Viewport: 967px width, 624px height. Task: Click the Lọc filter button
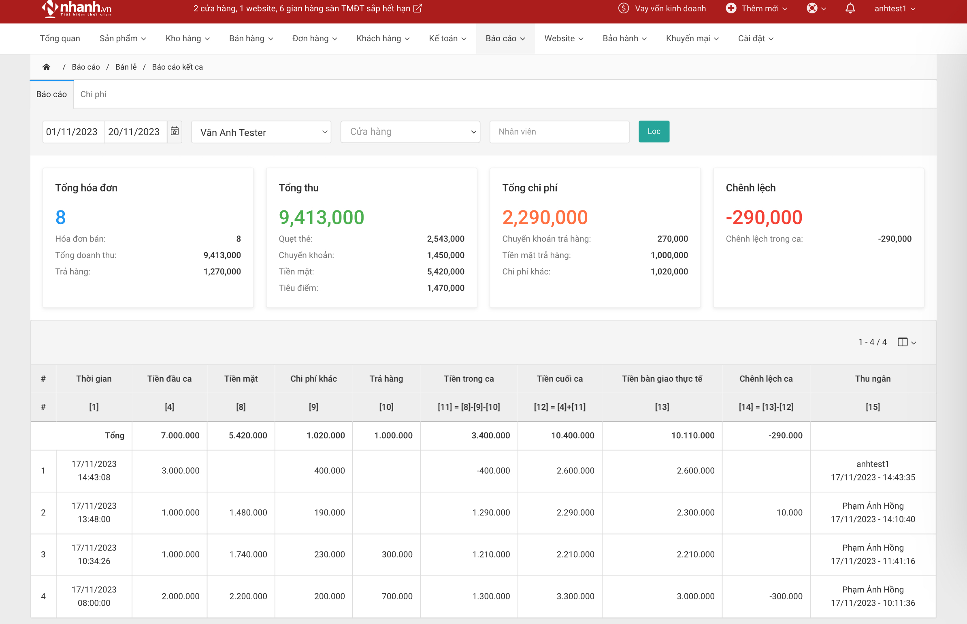click(654, 131)
